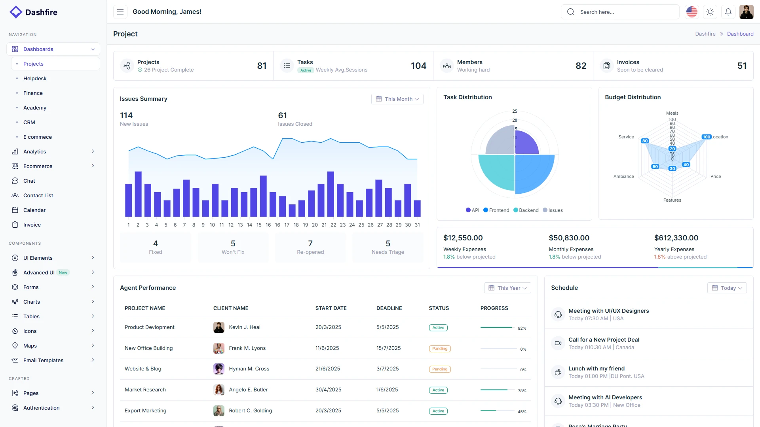
Task: Click the Projects stat card icon
Action: click(x=127, y=66)
